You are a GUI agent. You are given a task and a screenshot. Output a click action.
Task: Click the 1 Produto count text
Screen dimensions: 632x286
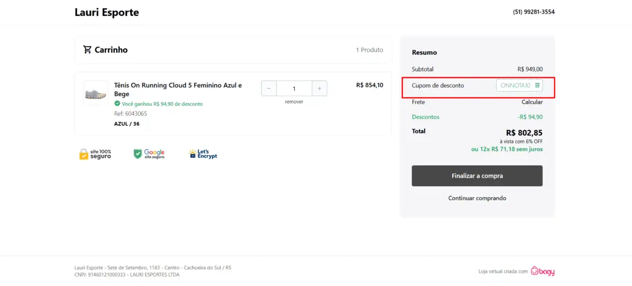pos(370,50)
